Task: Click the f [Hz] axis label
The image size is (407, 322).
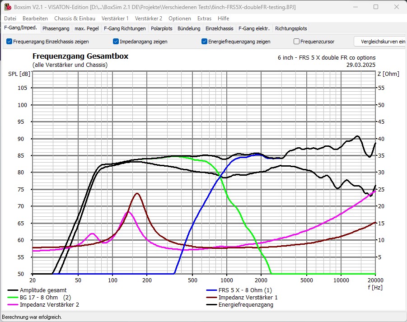Action: click(x=375, y=288)
